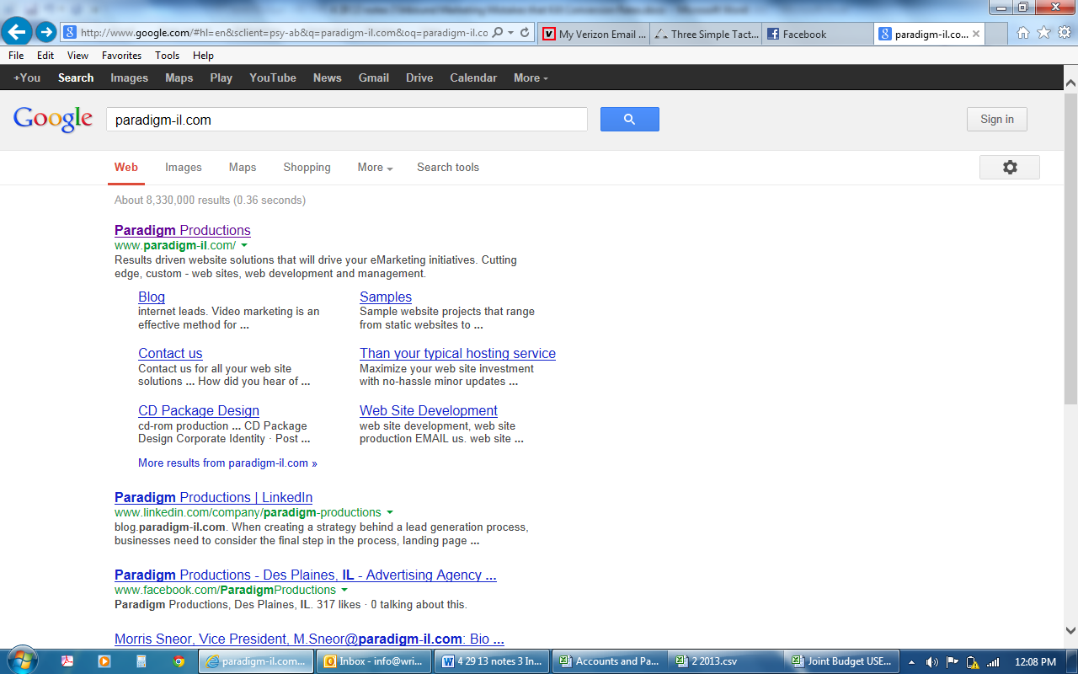The height and width of the screenshot is (674, 1078).
Task: Show hidden tray icons arrow
Action: coord(913,662)
